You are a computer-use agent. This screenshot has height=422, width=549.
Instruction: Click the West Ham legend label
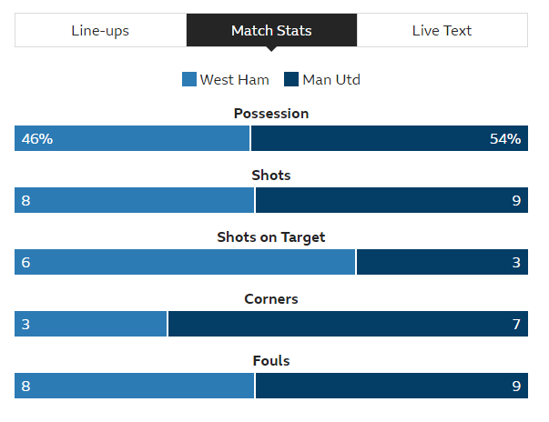[235, 80]
